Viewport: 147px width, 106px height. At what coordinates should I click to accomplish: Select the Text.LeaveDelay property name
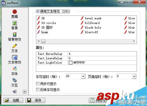[x=50, y=58]
